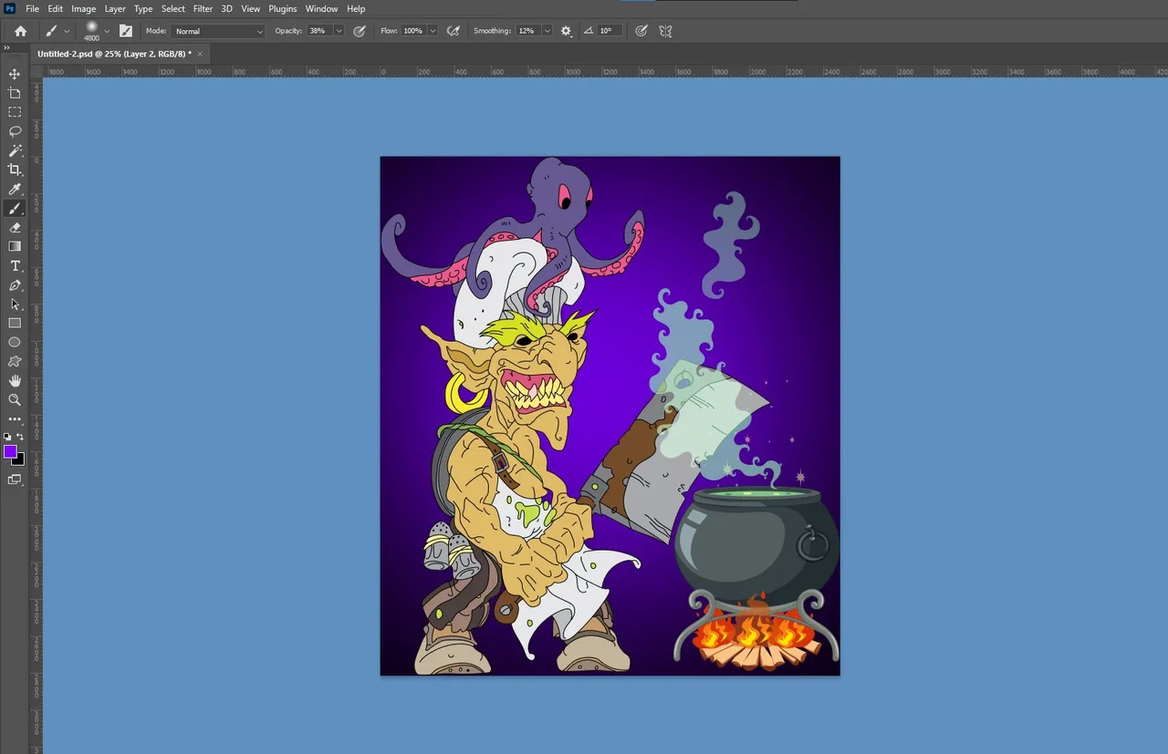The image size is (1168, 754).
Task: Select the Lasso tool
Action: pyautogui.click(x=15, y=131)
